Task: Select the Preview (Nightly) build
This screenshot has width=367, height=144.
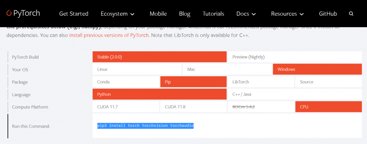Action: 295,57
